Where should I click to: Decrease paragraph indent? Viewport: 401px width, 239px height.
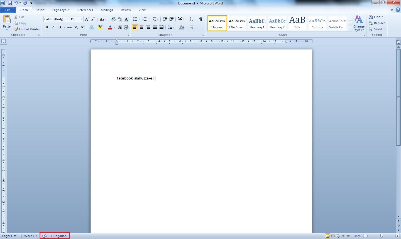165,19
